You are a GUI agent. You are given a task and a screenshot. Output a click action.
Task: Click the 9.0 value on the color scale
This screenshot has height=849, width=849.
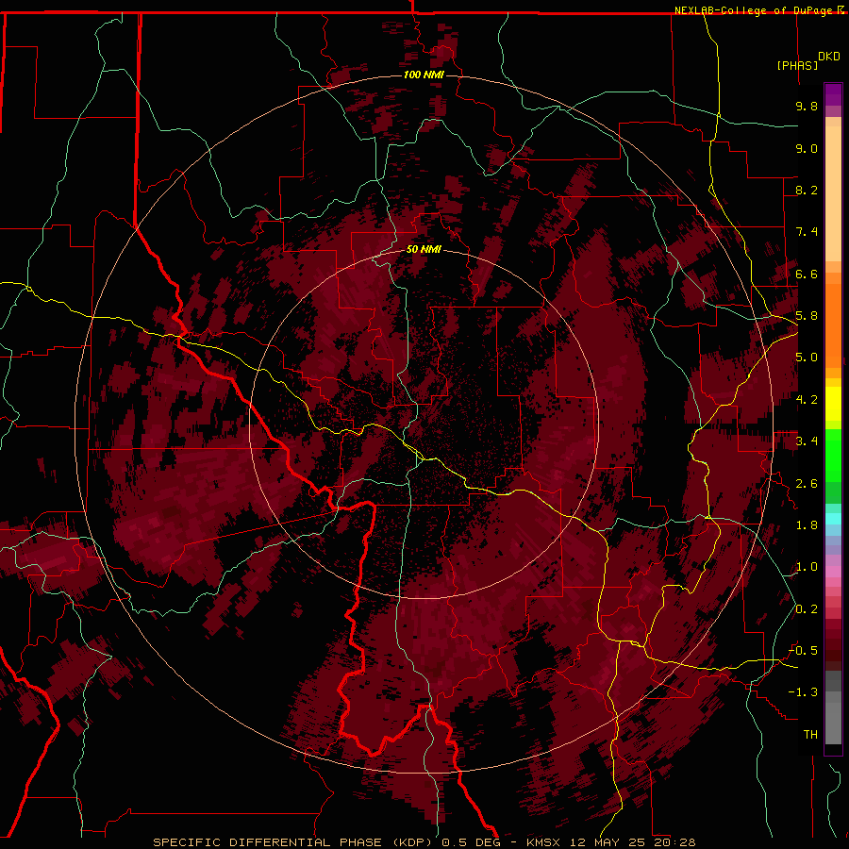click(807, 148)
